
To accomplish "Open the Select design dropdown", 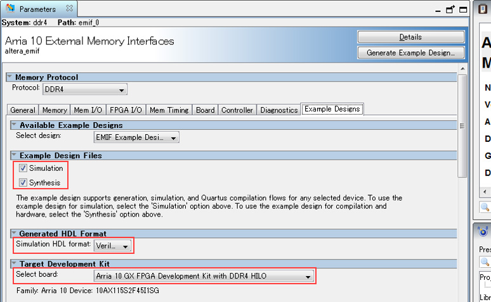I will pyautogui.click(x=136, y=137).
